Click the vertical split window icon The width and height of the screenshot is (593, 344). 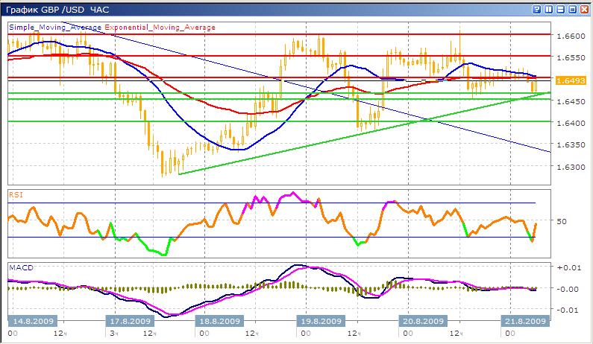(548, 9)
